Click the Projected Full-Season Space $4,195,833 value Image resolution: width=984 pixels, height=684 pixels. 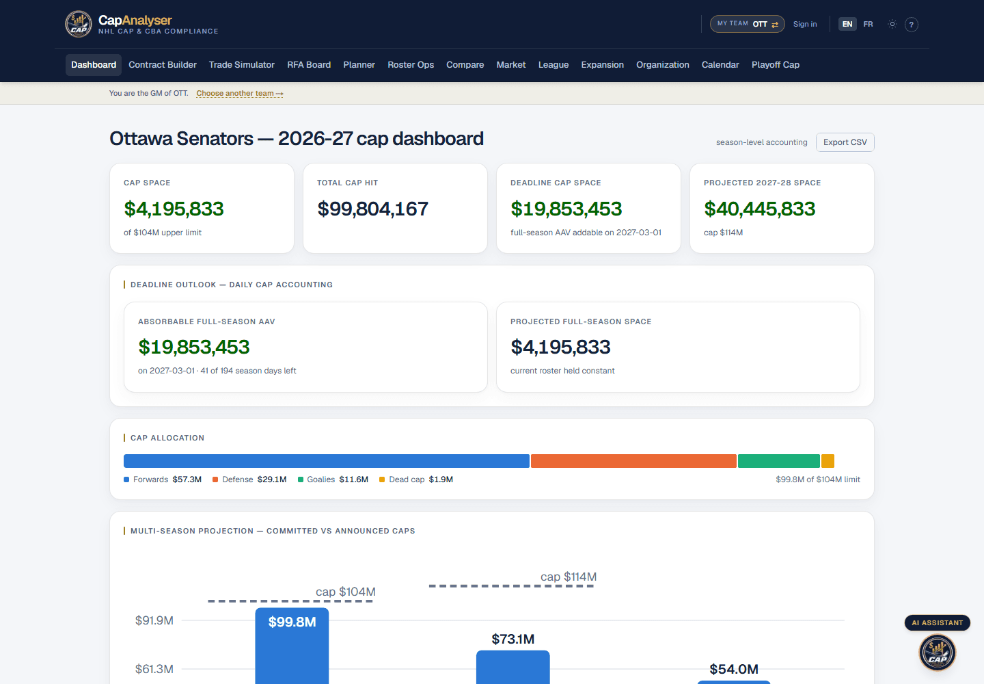(x=560, y=347)
